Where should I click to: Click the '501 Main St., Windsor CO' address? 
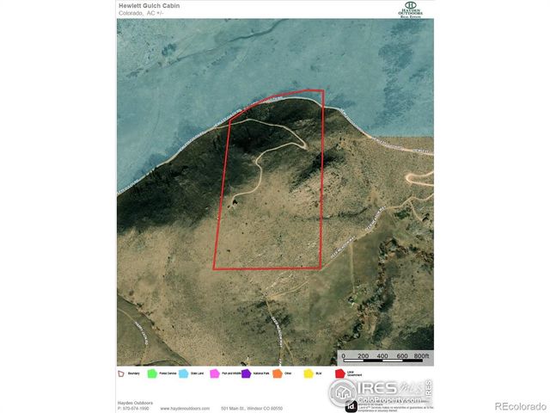pos(252,409)
